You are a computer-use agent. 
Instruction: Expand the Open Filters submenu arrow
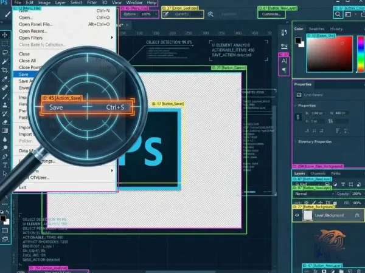click(x=112, y=38)
